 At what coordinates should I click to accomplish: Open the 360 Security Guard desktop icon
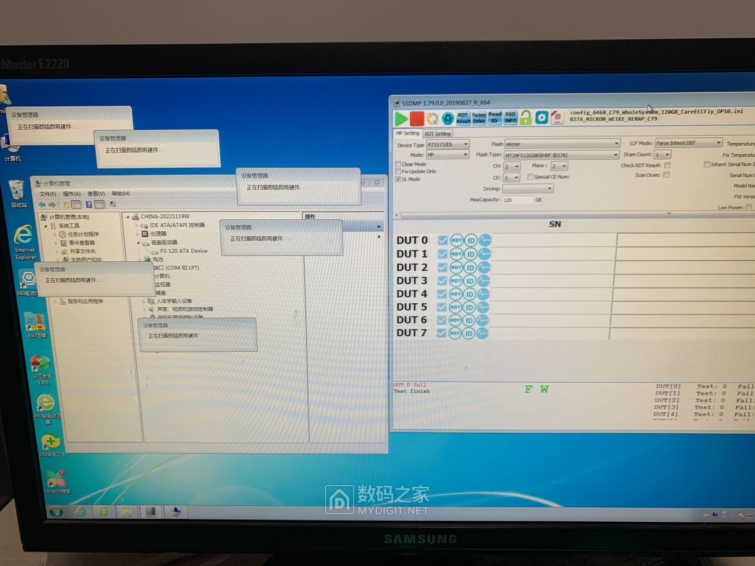tap(51, 445)
